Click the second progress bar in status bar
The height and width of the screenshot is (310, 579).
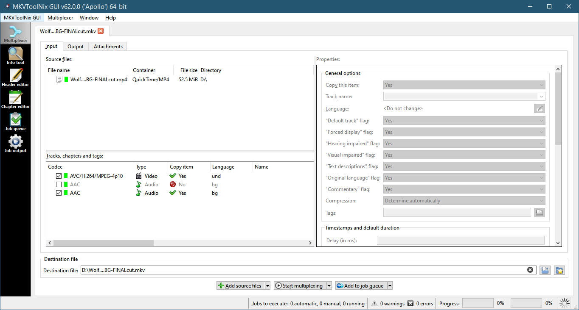(526, 303)
